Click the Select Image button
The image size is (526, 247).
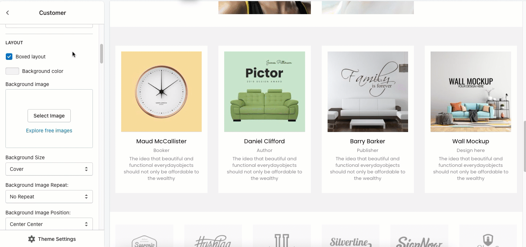pyautogui.click(x=49, y=116)
